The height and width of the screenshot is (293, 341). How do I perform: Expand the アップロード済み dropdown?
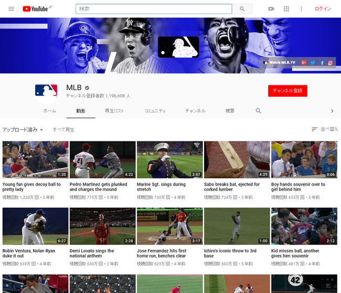tap(23, 130)
